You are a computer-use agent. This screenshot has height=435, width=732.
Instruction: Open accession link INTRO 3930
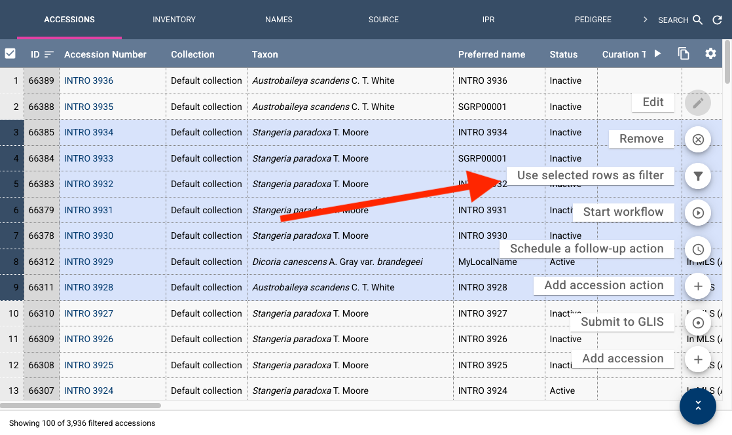88,236
